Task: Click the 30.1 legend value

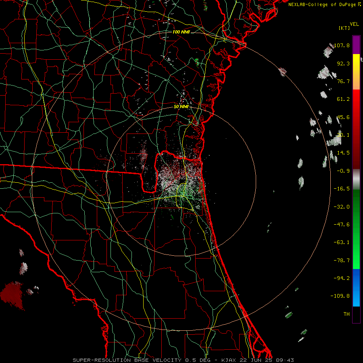Action: click(x=343, y=135)
